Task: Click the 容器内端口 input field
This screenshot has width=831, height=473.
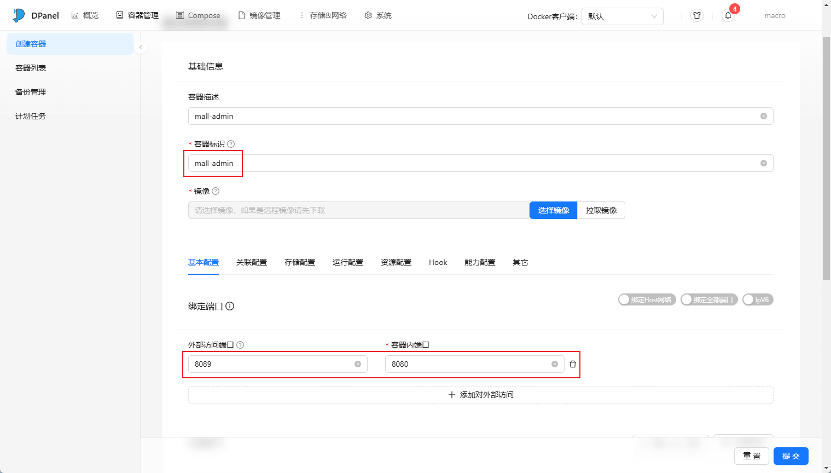Action: [x=468, y=364]
